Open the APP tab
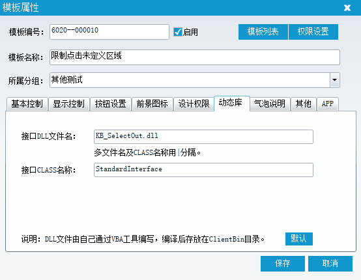361x280 pixels. point(328,104)
